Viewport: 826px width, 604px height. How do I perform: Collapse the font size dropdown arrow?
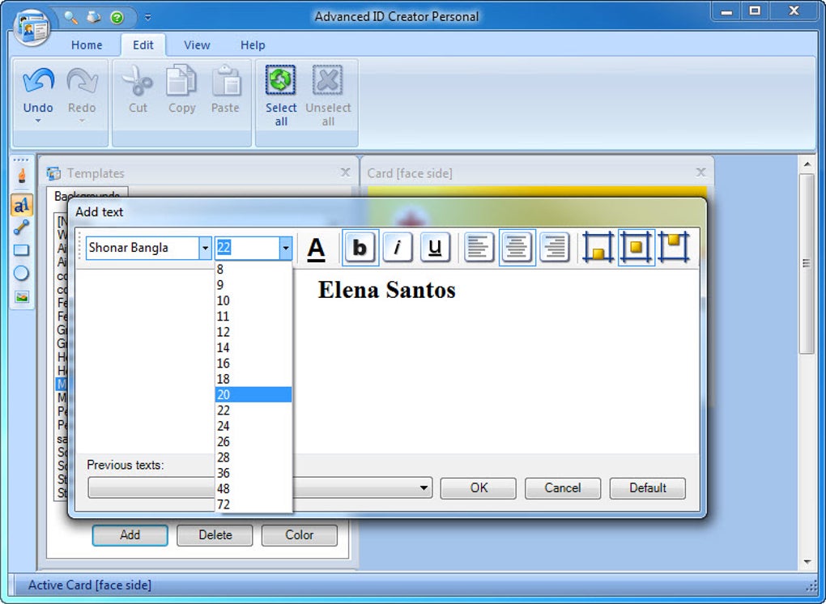[x=286, y=248]
